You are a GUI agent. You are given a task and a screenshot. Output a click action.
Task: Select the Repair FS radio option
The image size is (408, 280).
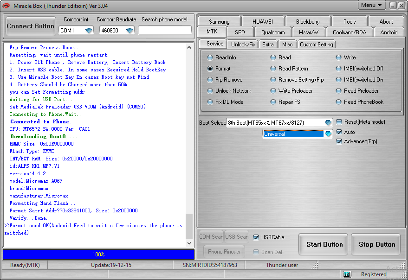(285, 102)
